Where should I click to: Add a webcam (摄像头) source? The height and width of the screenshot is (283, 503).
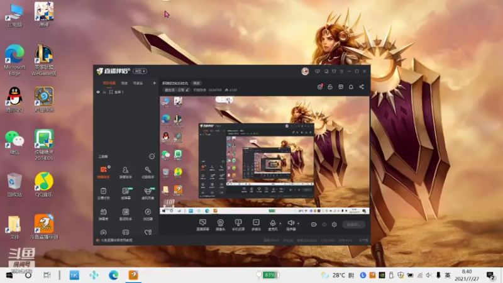tap(221, 225)
